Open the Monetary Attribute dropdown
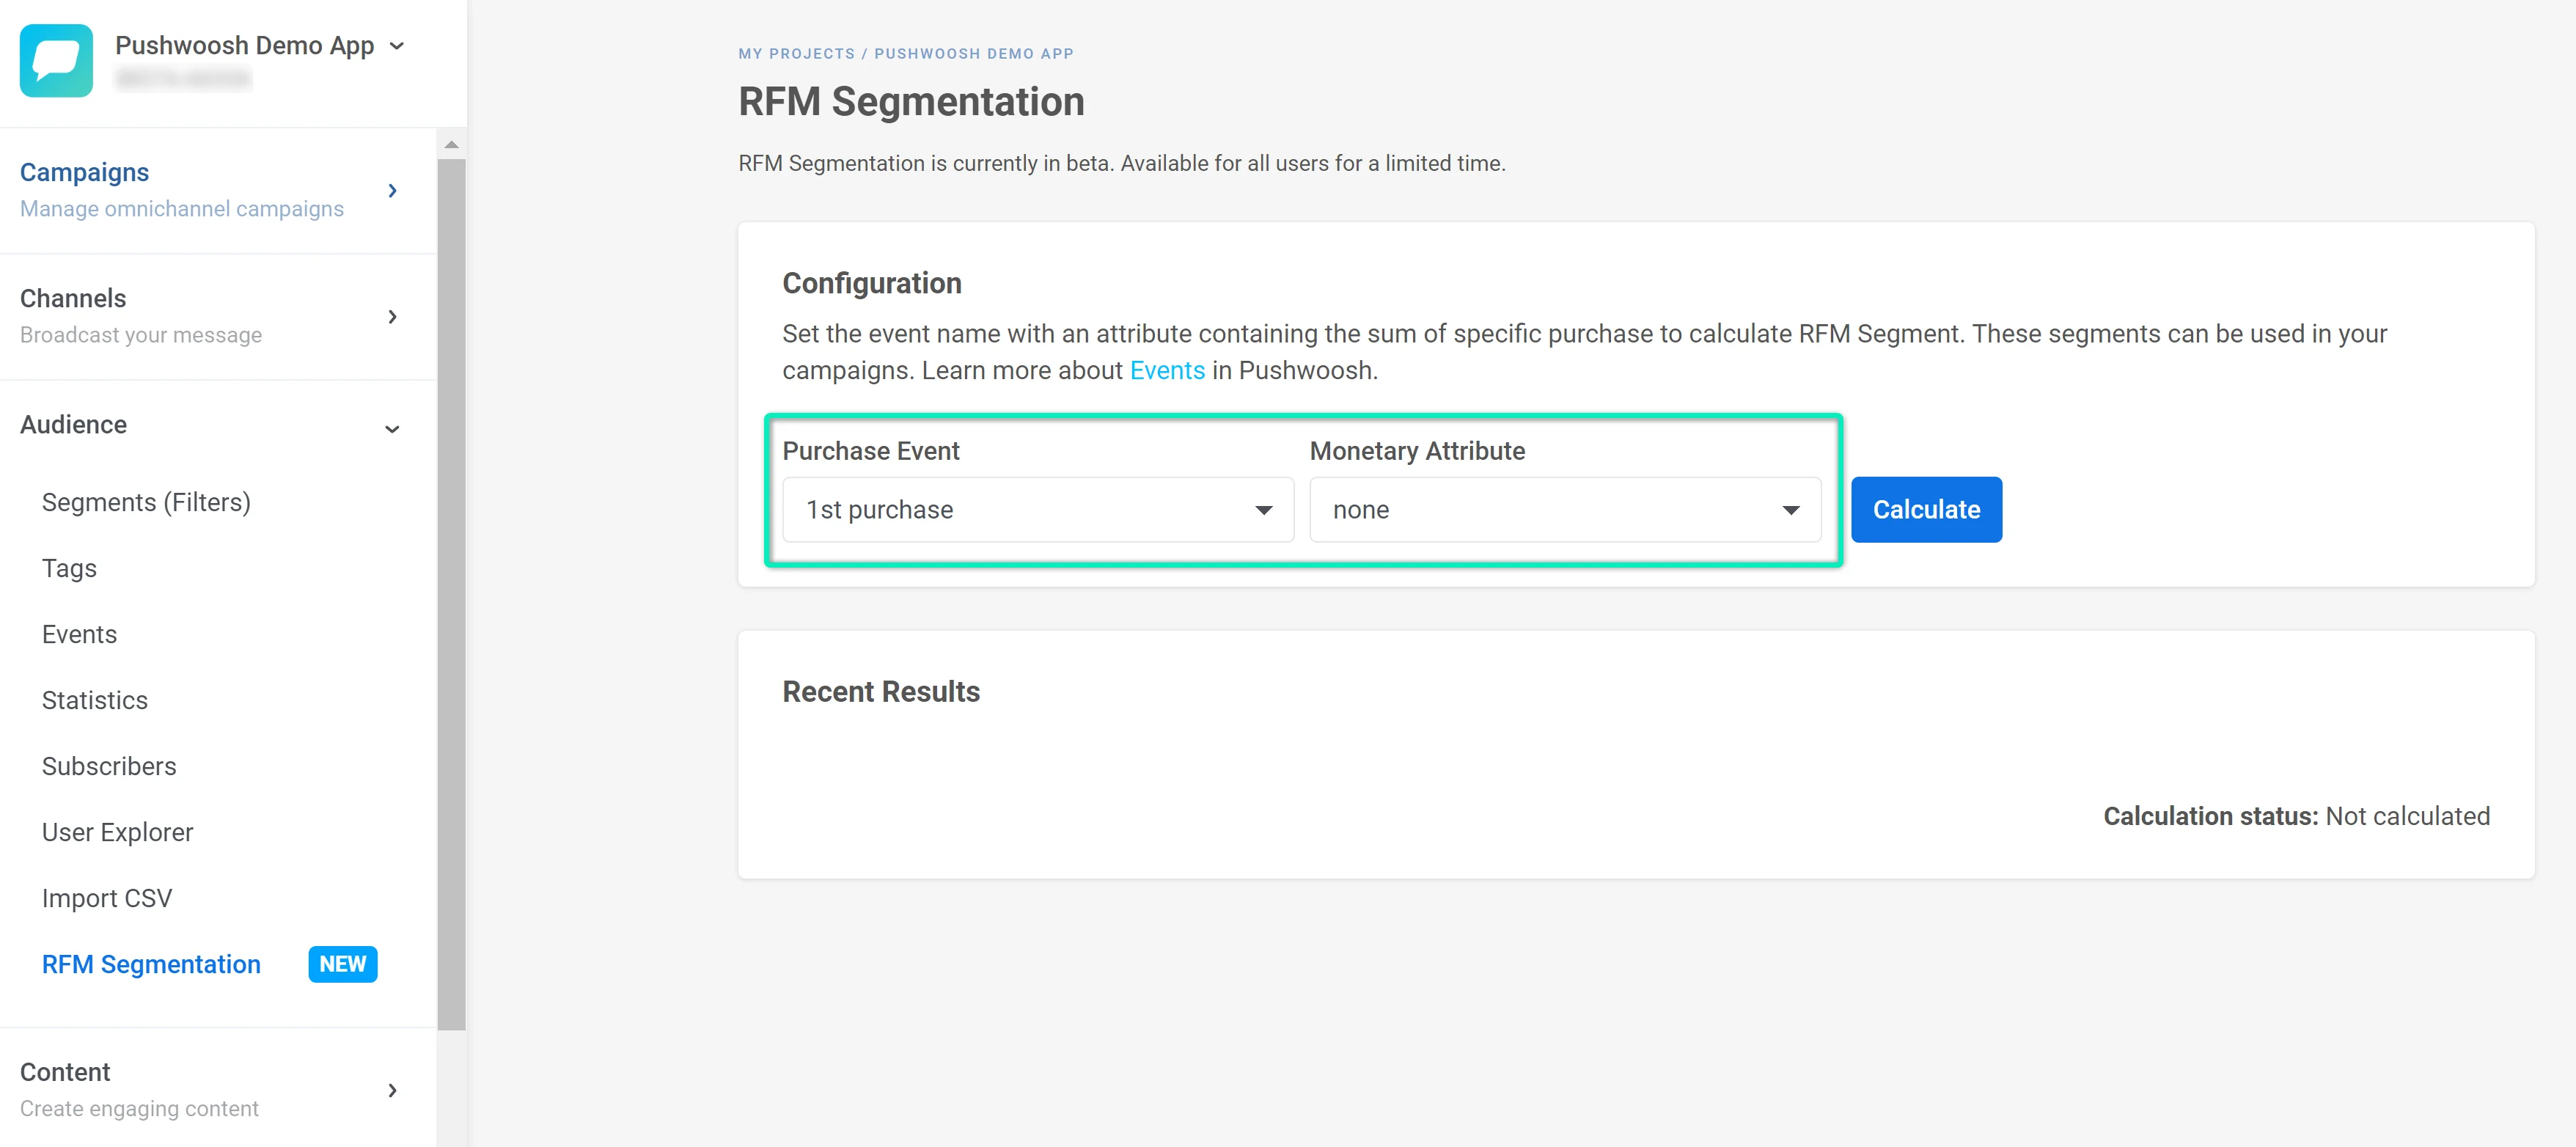2576x1147 pixels. point(1565,510)
